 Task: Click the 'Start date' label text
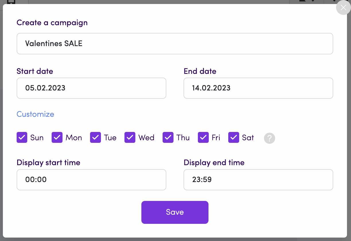click(35, 71)
